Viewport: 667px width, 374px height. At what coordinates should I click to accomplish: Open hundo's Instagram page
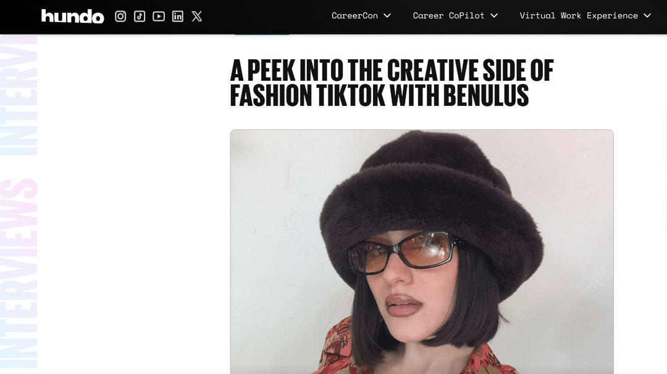(120, 16)
